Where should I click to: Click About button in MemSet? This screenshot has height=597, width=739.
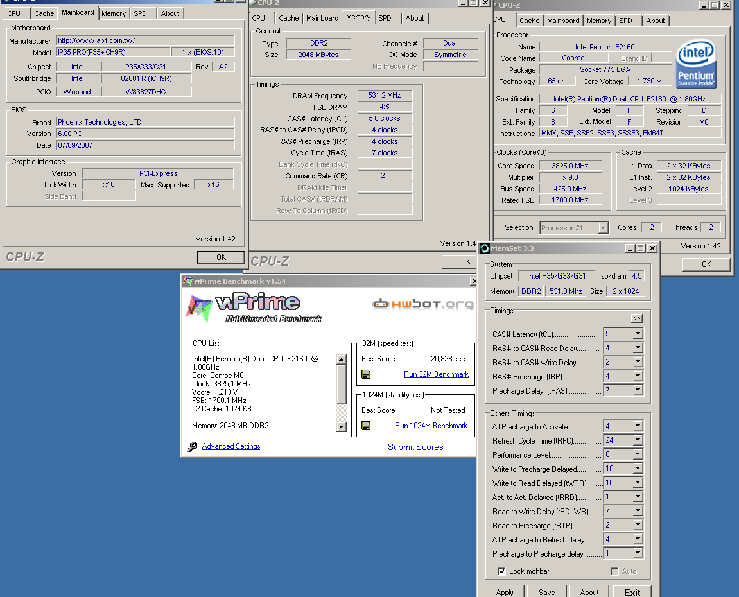[589, 592]
